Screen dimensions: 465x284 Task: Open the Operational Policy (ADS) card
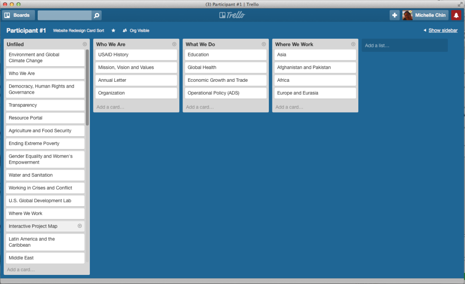(226, 93)
